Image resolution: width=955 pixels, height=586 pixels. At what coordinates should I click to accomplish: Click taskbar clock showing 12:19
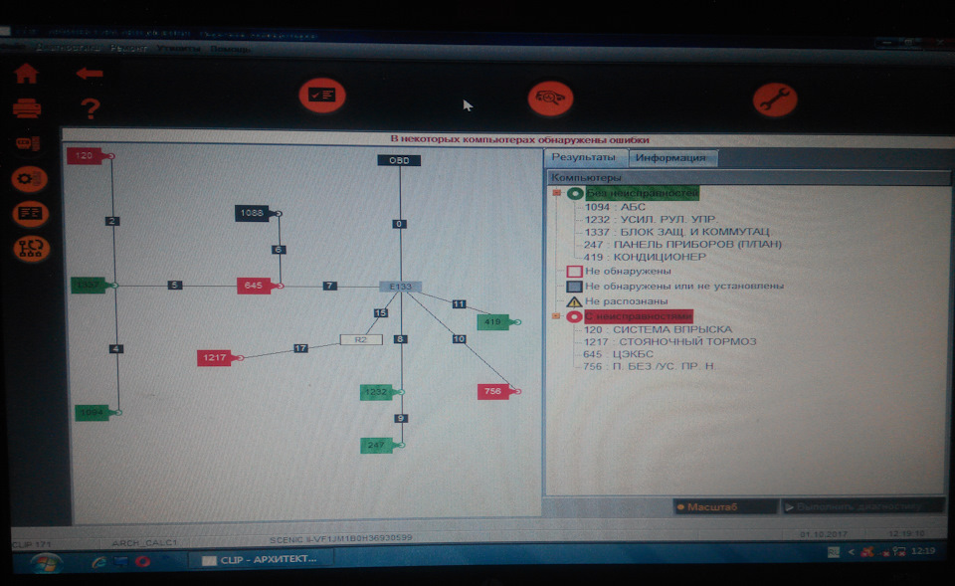click(923, 550)
